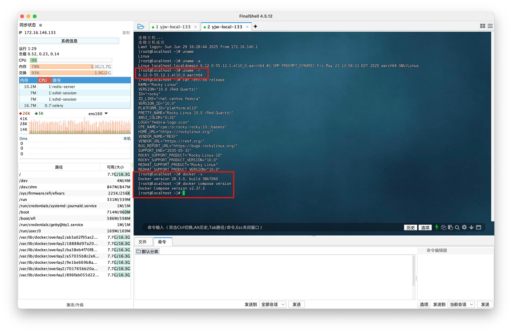Viewport: 512px width, 332px height.
Task: Open the 全部会话 send-to dropdown
Action: 273,304
